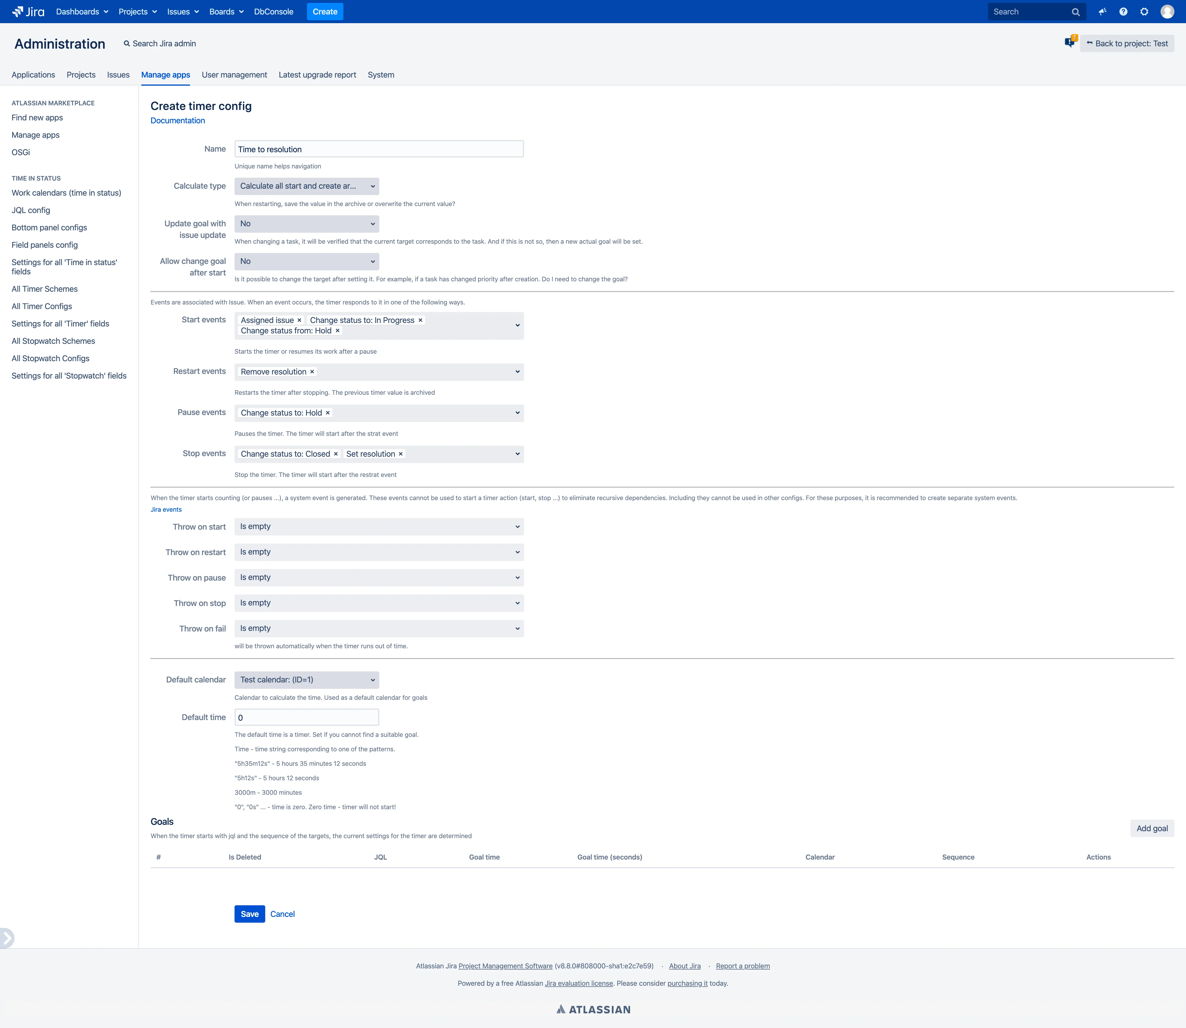Image resolution: width=1186 pixels, height=1028 pixels.
Task: Open Allow change goal after start dropdown
Action: point(306,261)
